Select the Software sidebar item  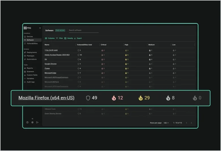point(32,40)
